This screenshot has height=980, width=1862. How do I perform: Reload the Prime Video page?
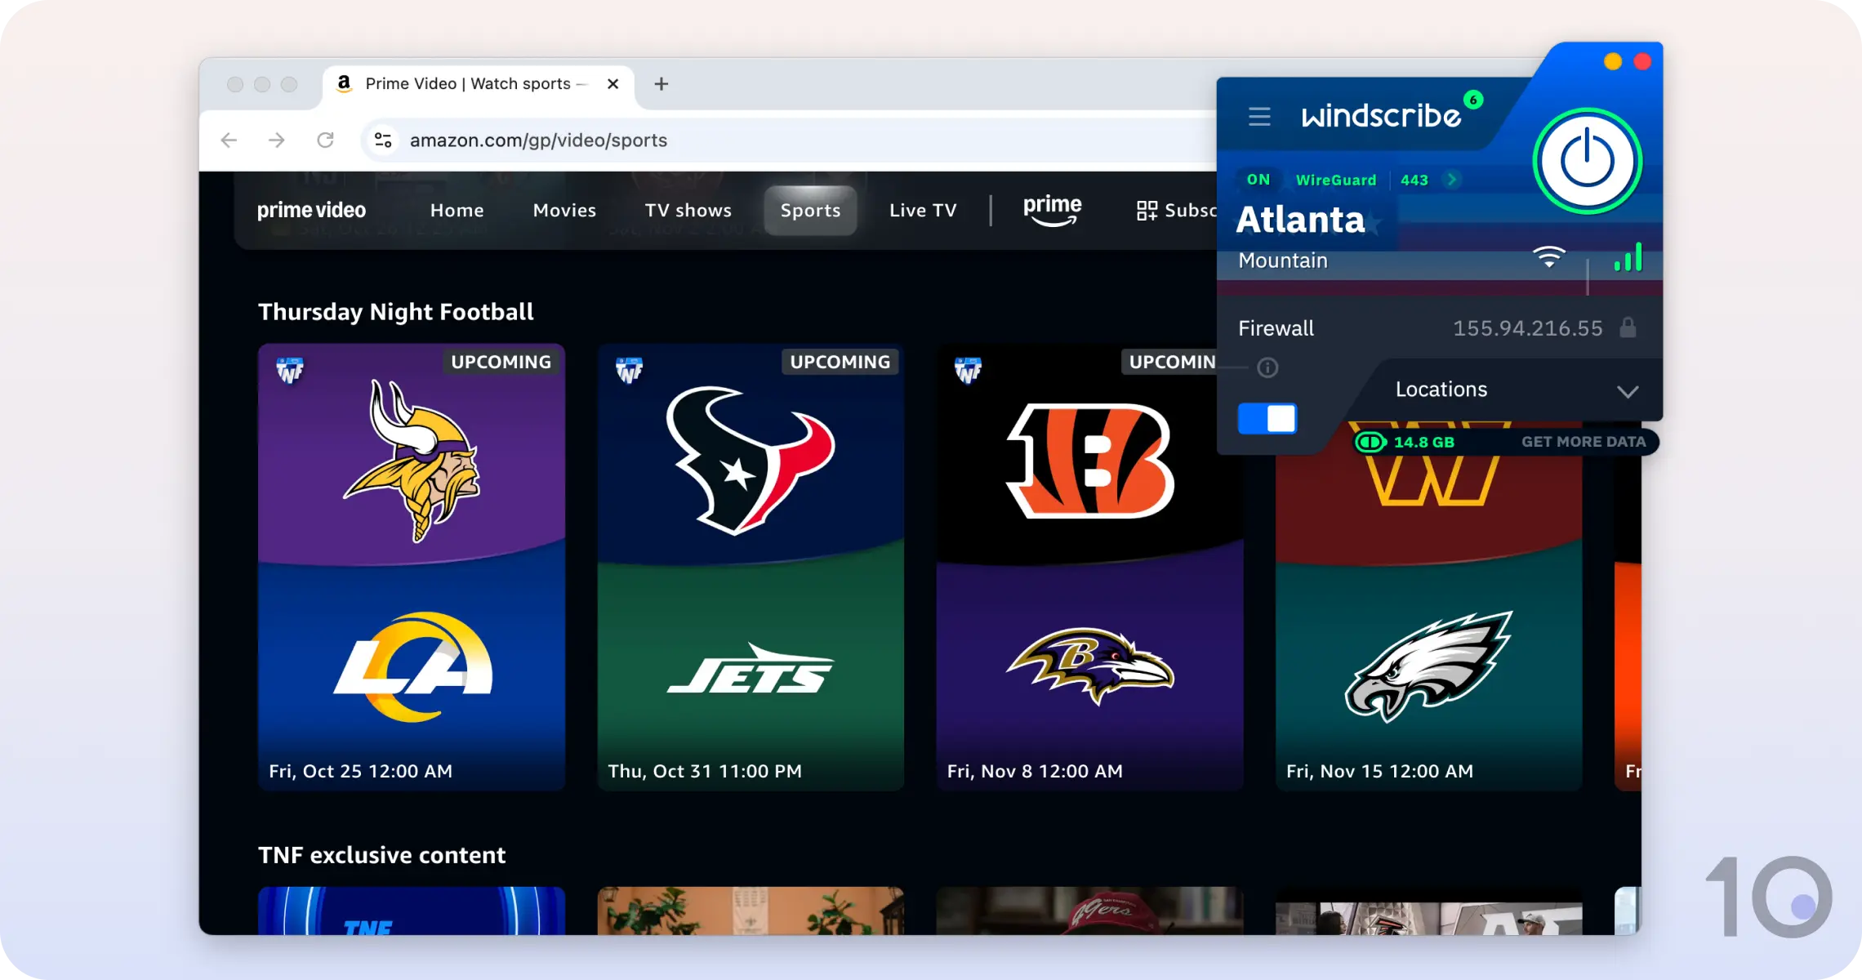325,140
